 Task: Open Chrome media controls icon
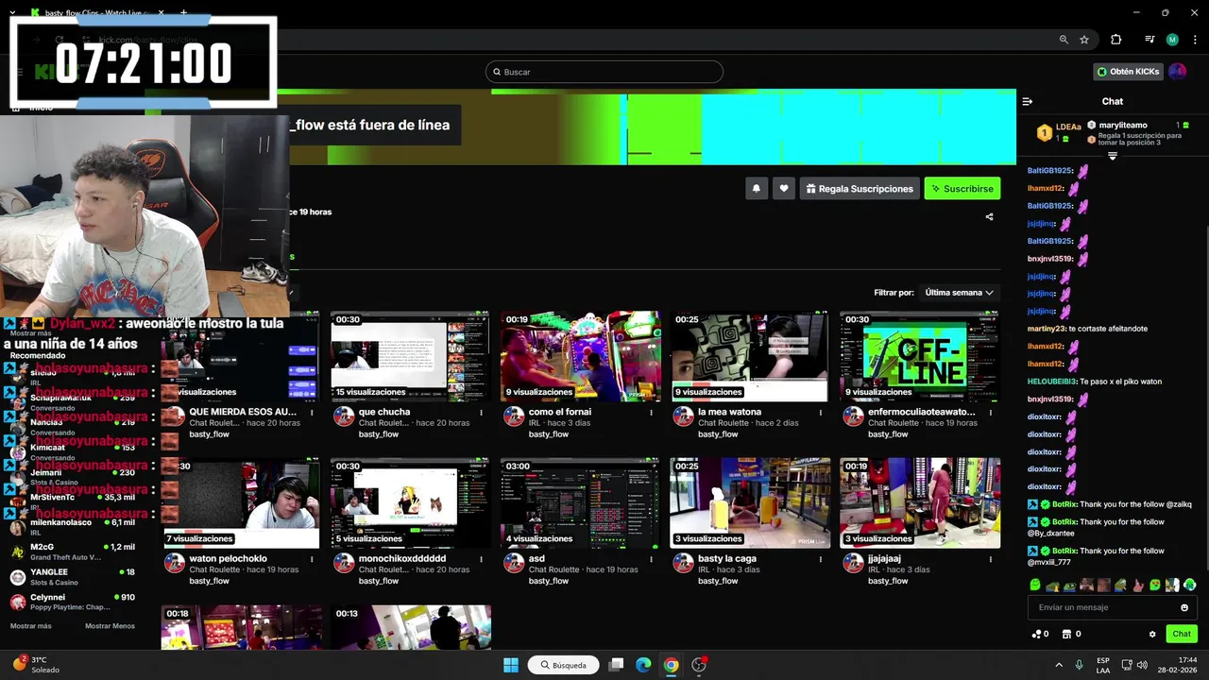tap(1149, 40)
